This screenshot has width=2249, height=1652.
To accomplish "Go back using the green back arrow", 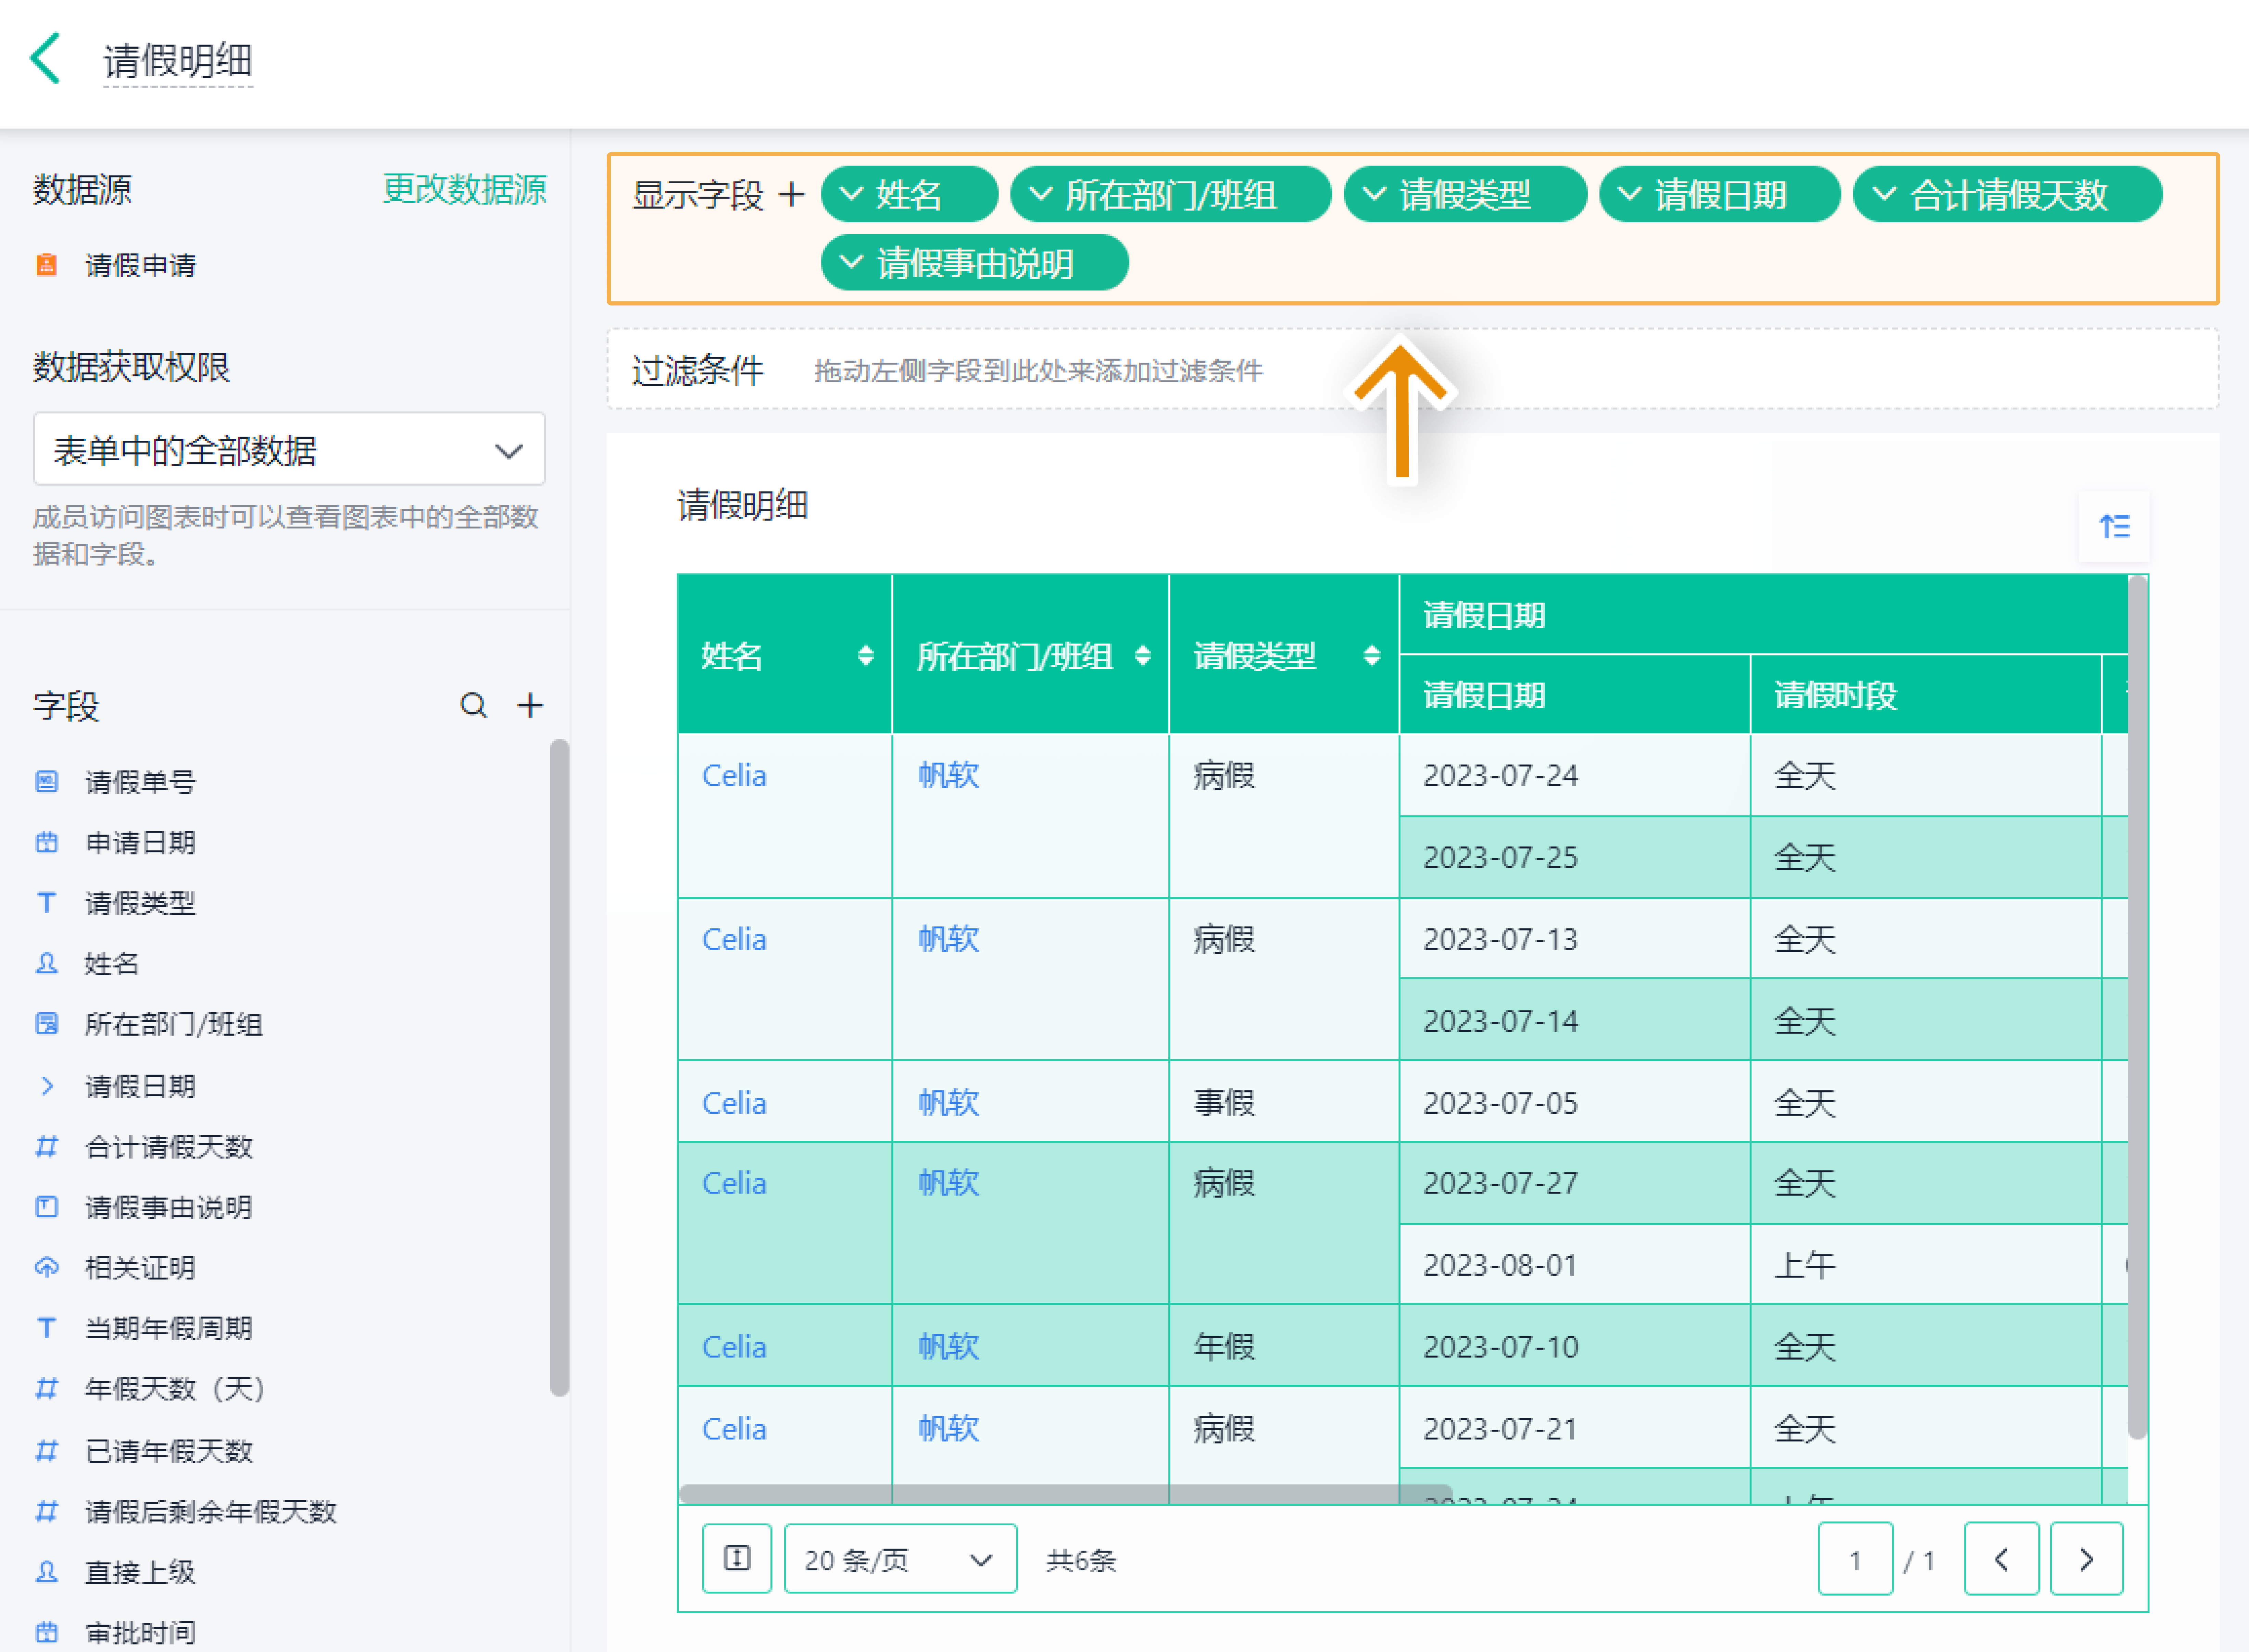I will (45, 58).
